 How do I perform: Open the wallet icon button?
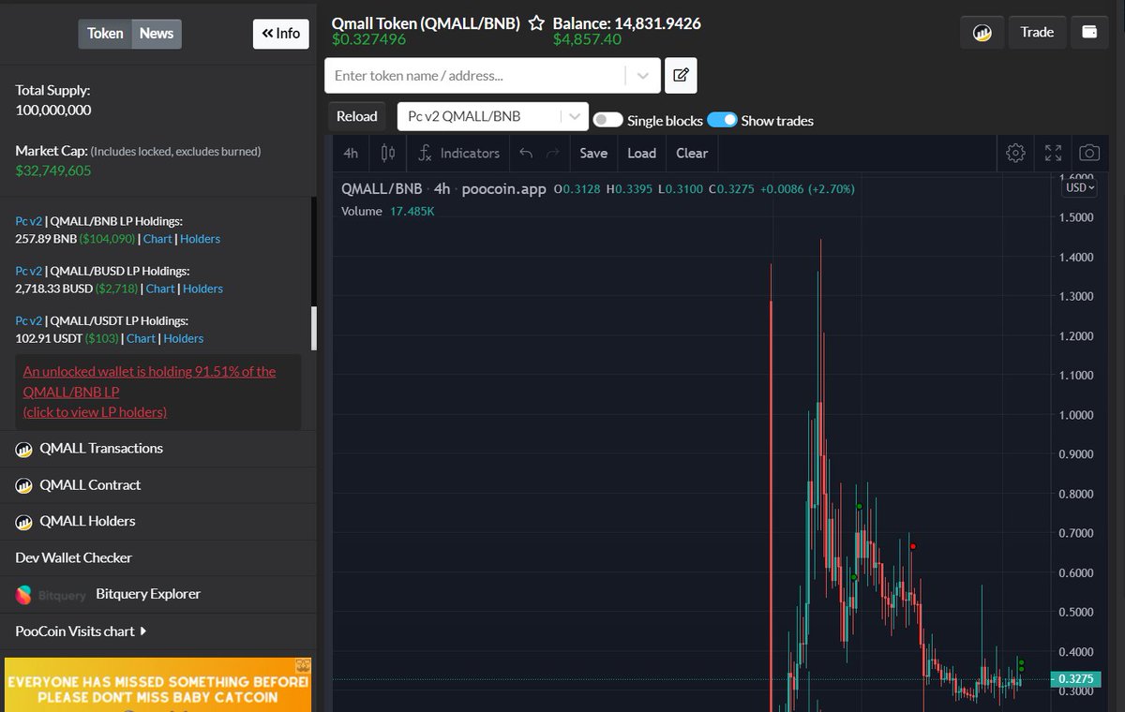tap(1089, 32)
